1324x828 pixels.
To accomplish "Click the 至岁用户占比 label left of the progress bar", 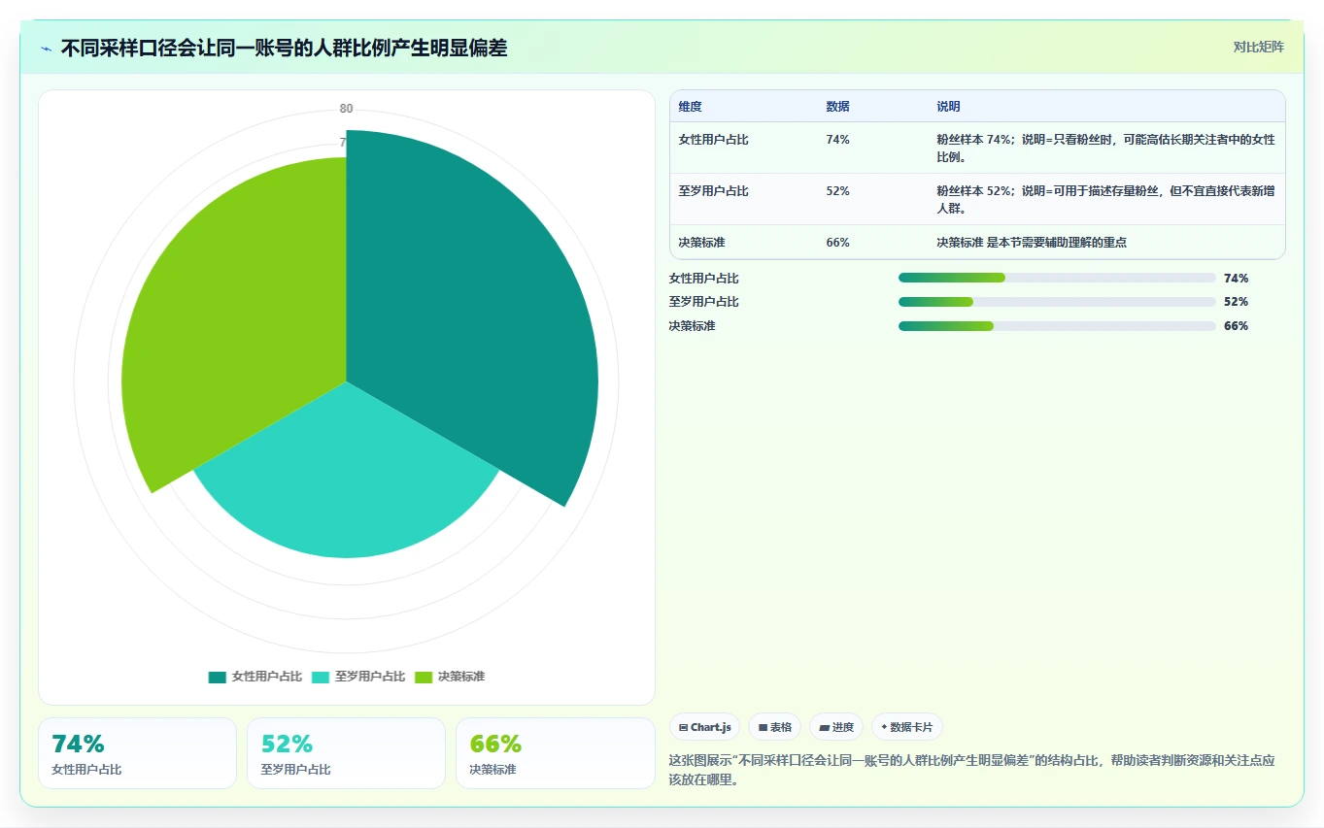I will pos(703,302).
